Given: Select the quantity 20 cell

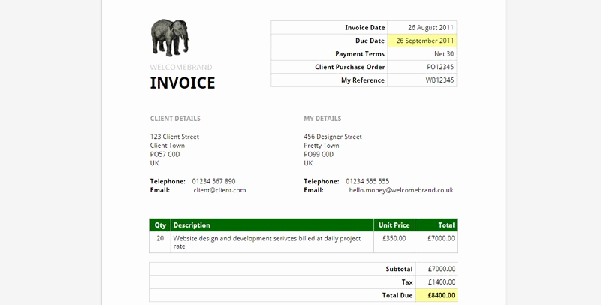Looking at the screenshot, I should pos(160,242).
